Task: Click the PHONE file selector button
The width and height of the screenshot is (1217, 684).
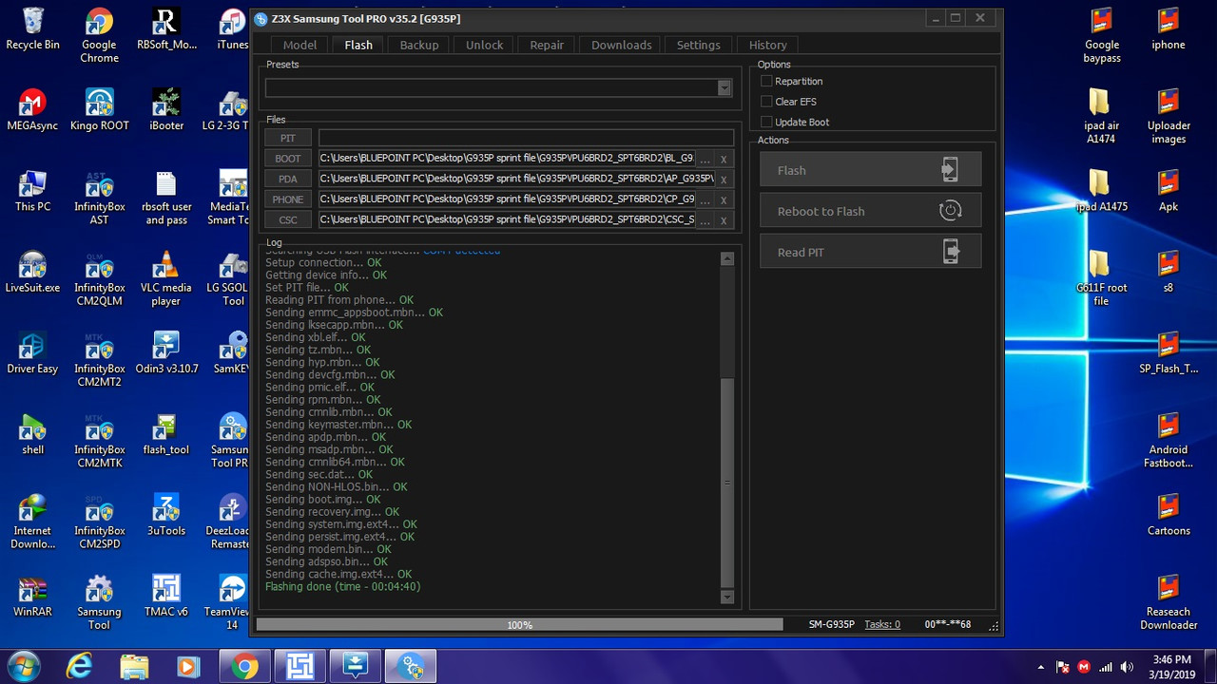Action: 288,199
